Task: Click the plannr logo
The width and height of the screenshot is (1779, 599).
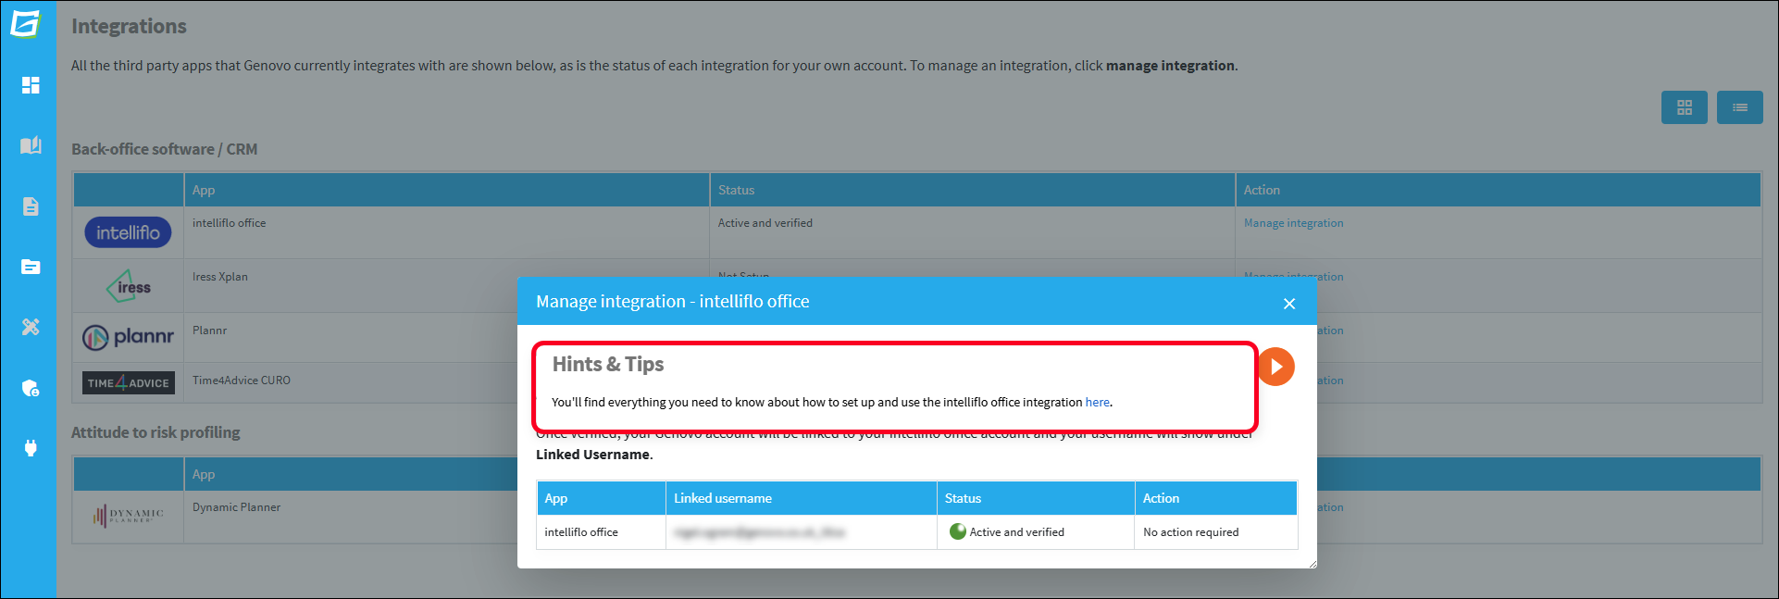Action: point(128,337)
